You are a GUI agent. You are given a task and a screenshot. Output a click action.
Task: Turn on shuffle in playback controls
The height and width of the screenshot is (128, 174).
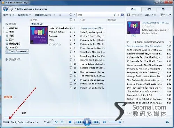[x=56, y=122]
